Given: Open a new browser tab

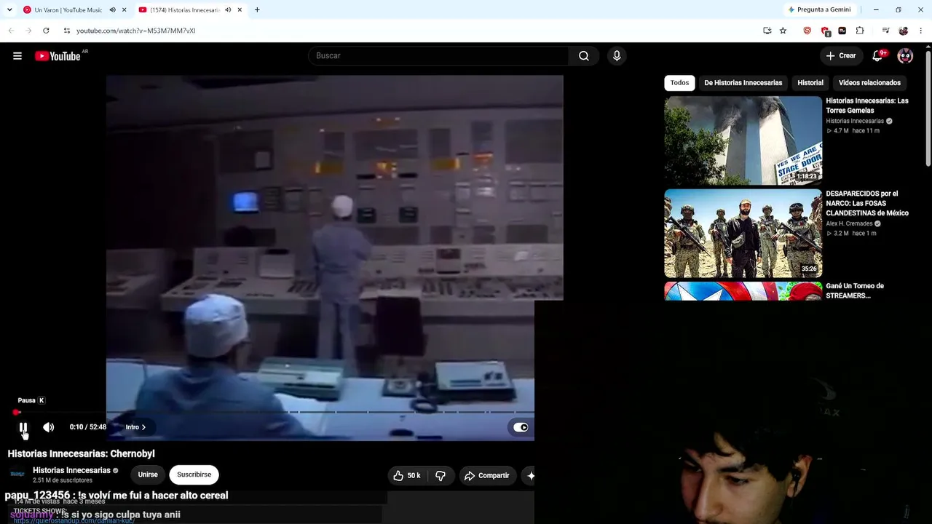Looking at the screenshot, I should pyautogui.click(x=257, y=10).
